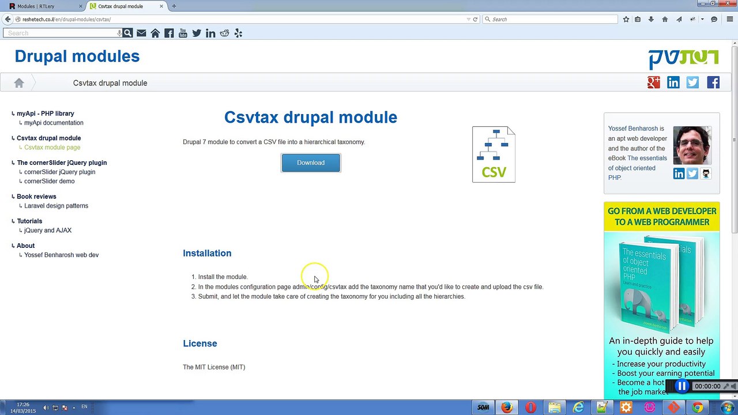Image resolution: width=738 pixels, height=415 pixels.
Task: Open Firefox from the Windows taskbar
Action: click(507, 408)
